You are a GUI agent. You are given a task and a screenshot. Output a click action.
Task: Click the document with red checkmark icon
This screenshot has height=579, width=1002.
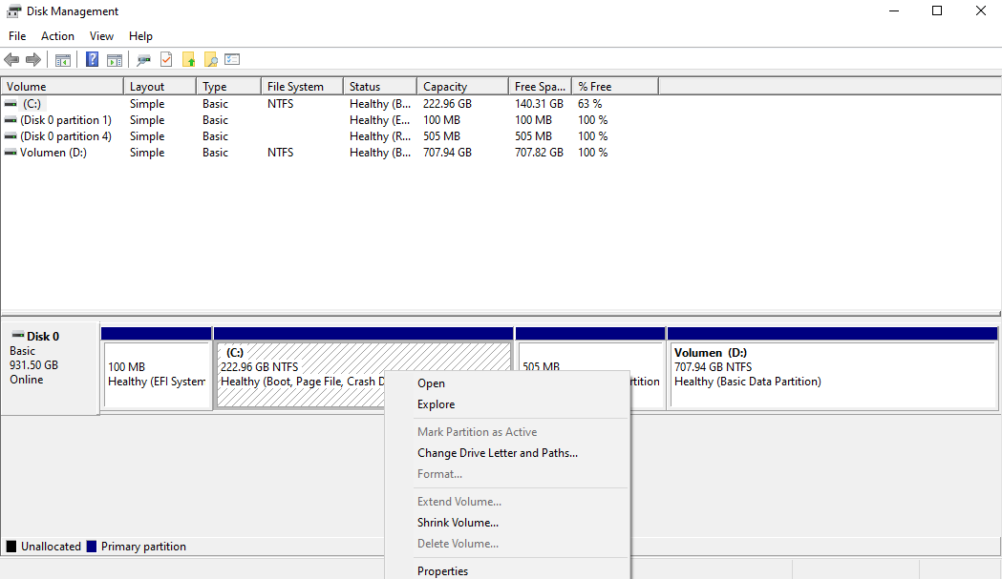166,59
